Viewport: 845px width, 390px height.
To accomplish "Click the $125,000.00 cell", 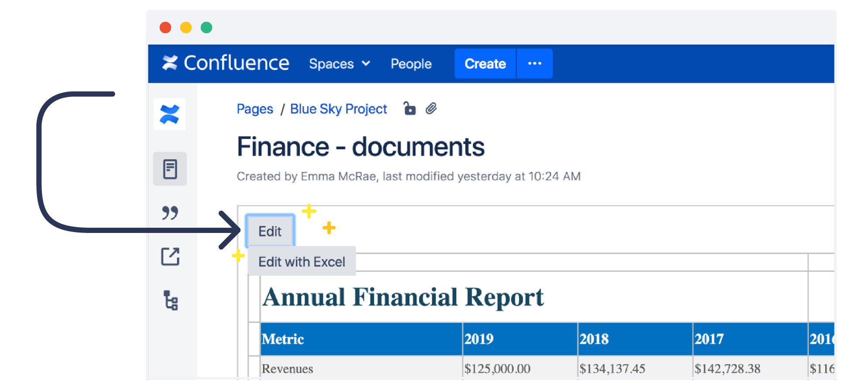I will click(x=497, y=369).
